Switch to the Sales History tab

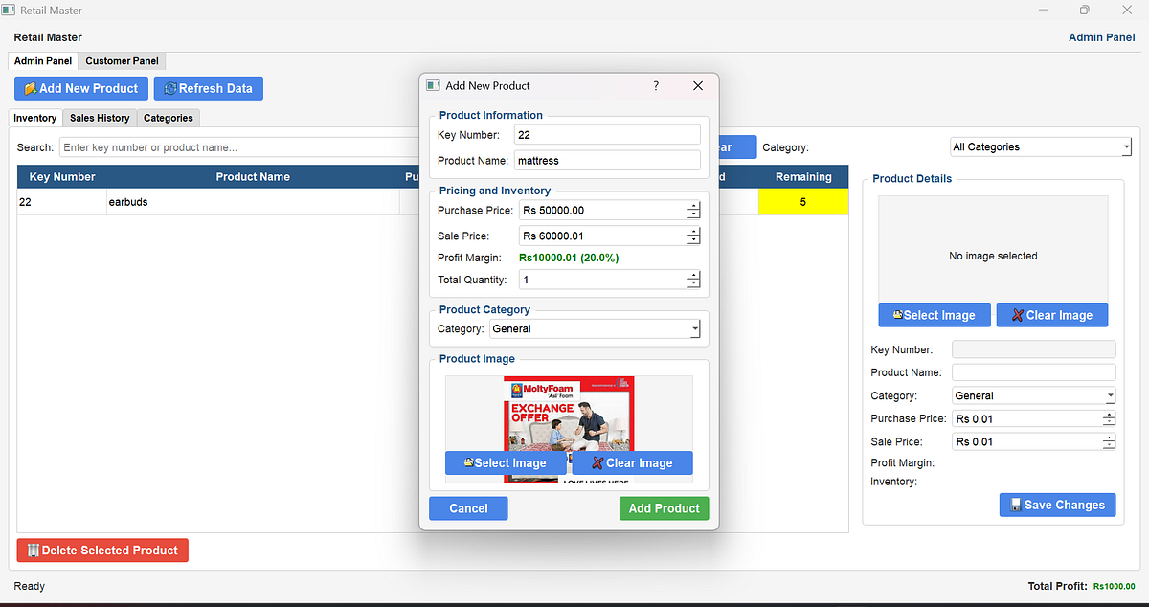(99, 117)
